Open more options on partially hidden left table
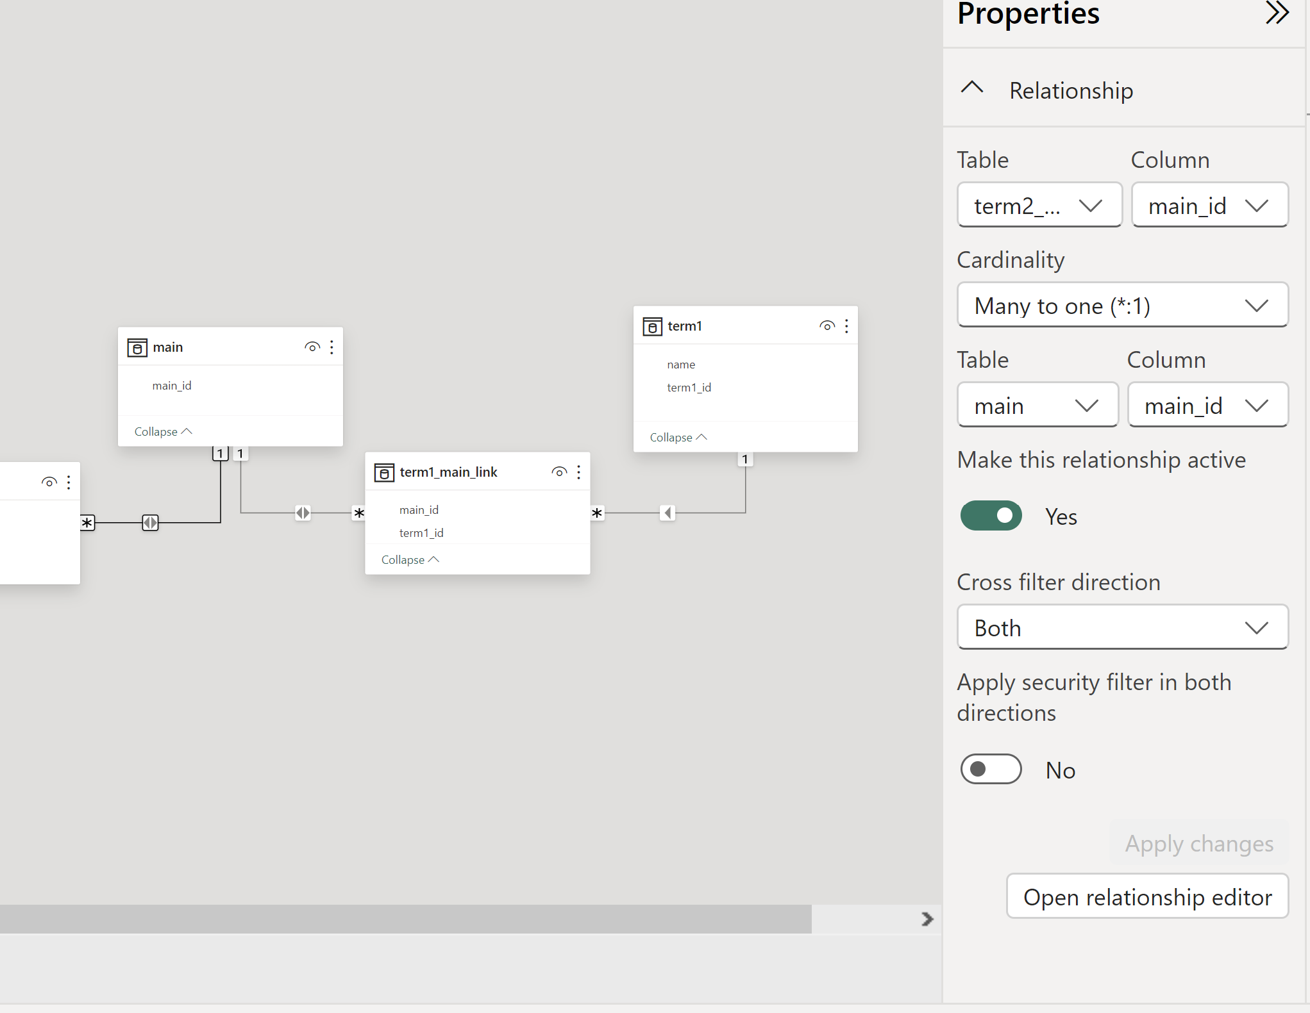This screenshot has width=1310, height=1013. 69,482
